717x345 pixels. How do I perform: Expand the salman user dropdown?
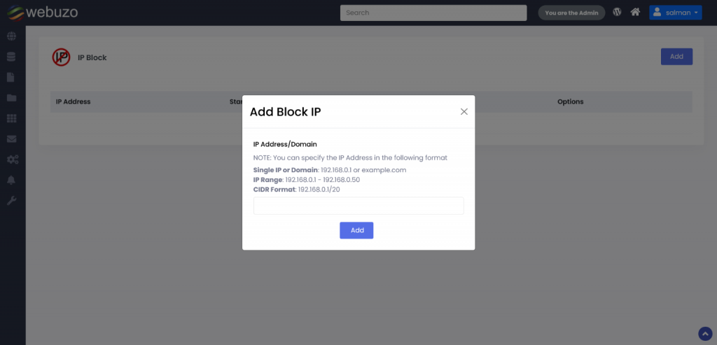[675, 13]
